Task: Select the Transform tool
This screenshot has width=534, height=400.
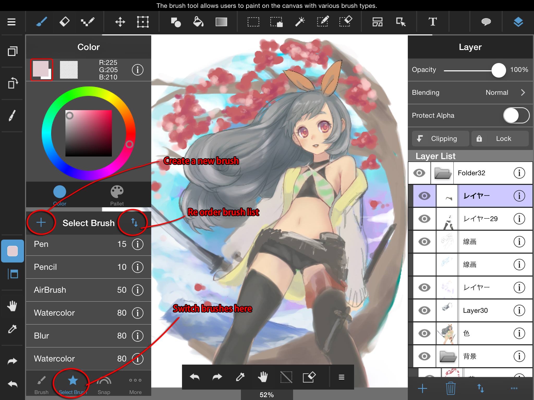Action: pyautogui.click(x=143, y=22)
